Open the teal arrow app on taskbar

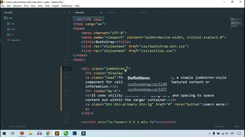pos(83,134)
